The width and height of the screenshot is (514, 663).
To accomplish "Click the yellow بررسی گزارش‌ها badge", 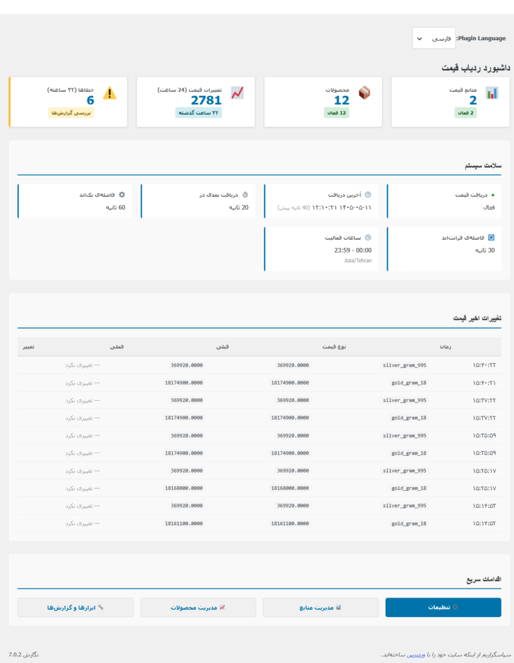I will tap(71, 113).
